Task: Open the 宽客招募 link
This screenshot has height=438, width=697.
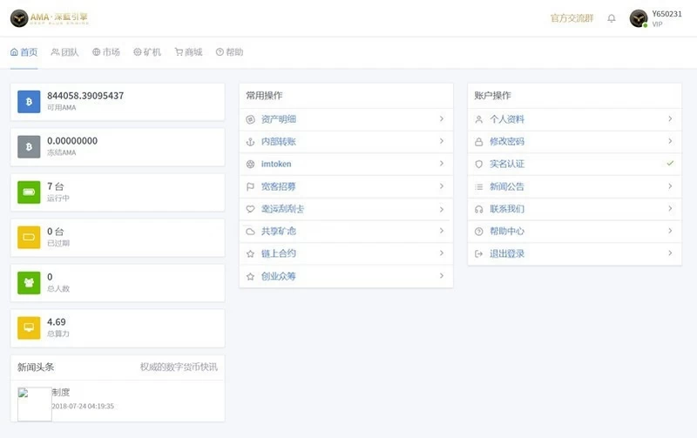Action: point(278,186)
